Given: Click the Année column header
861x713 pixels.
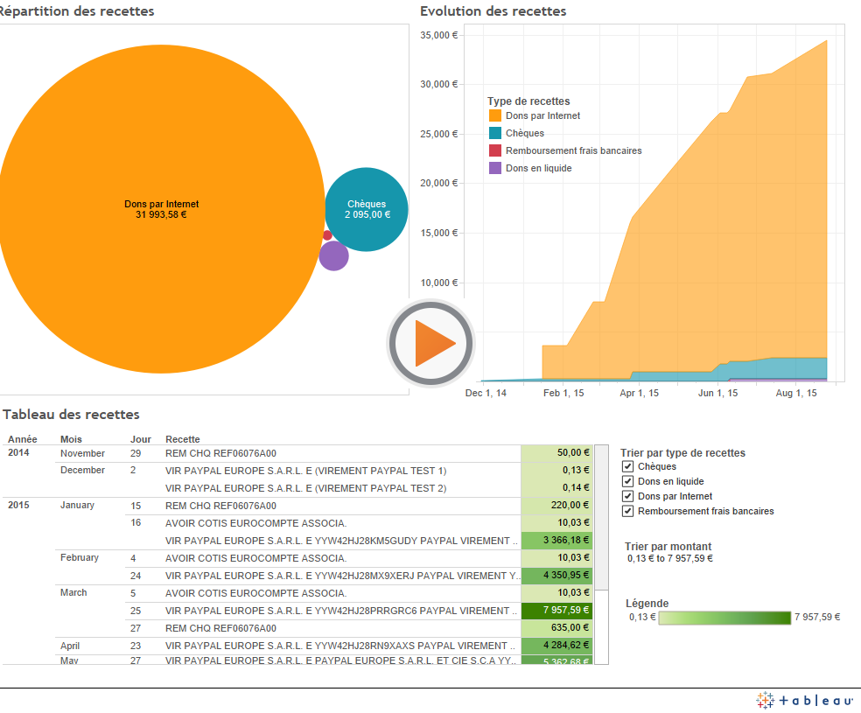Looking at the screenshot, I should [x=23, y=439].
